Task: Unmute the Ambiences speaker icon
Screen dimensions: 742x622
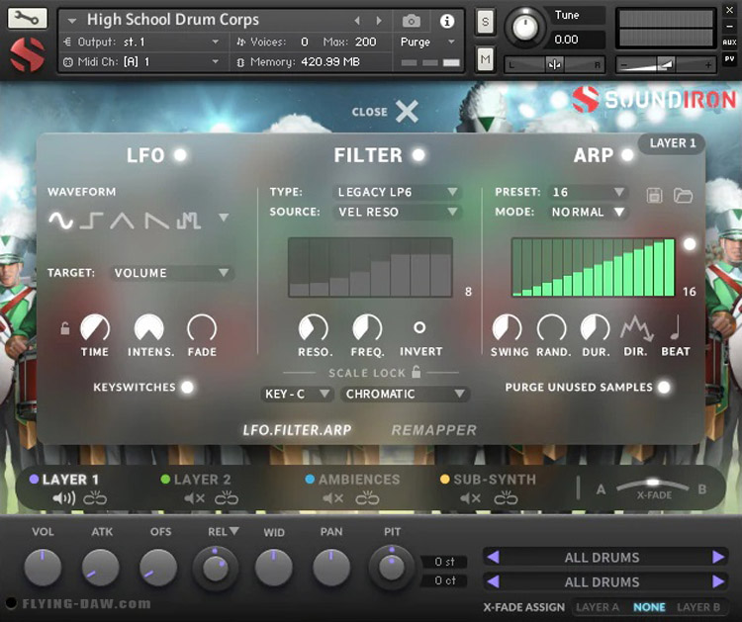Action: pos(332,498)
